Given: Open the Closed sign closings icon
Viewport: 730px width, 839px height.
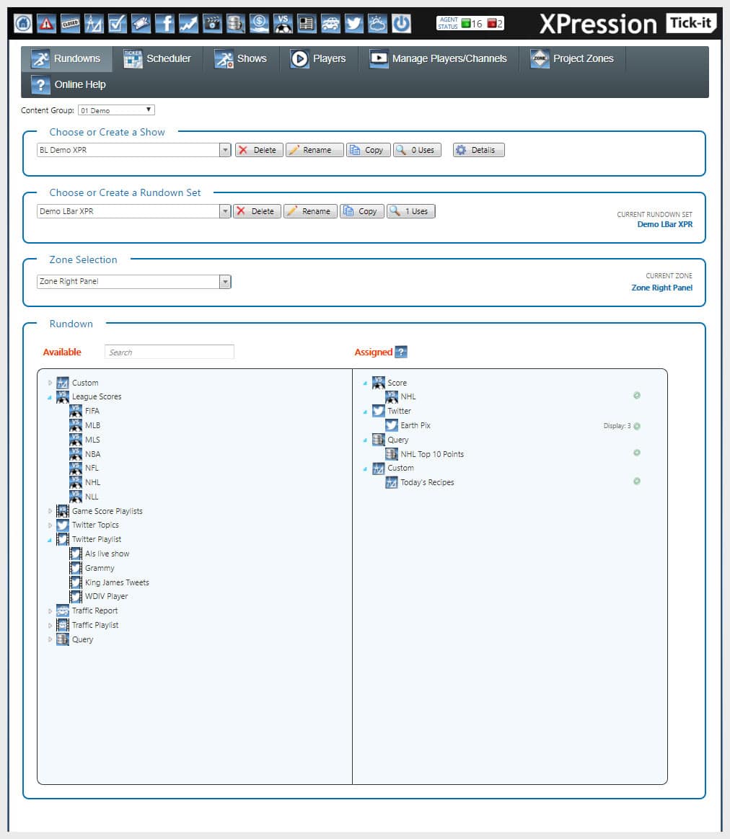Looking at the screenshot, I should click(x=70, y=24).
